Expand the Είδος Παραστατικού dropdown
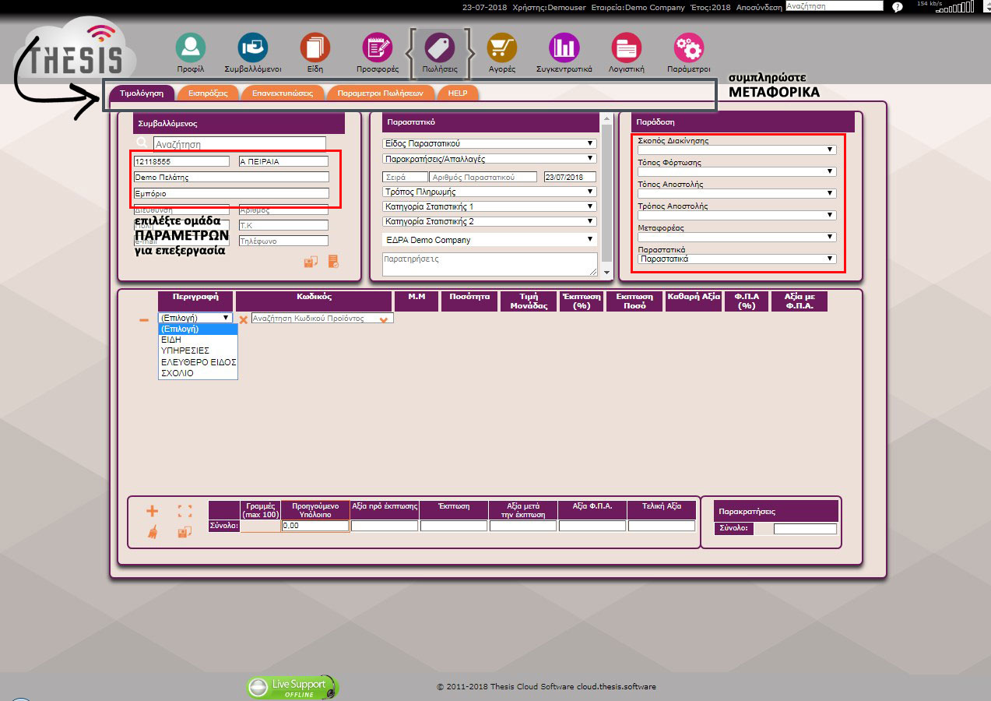This screenshot has width=991, height=701. pos(489,144)
